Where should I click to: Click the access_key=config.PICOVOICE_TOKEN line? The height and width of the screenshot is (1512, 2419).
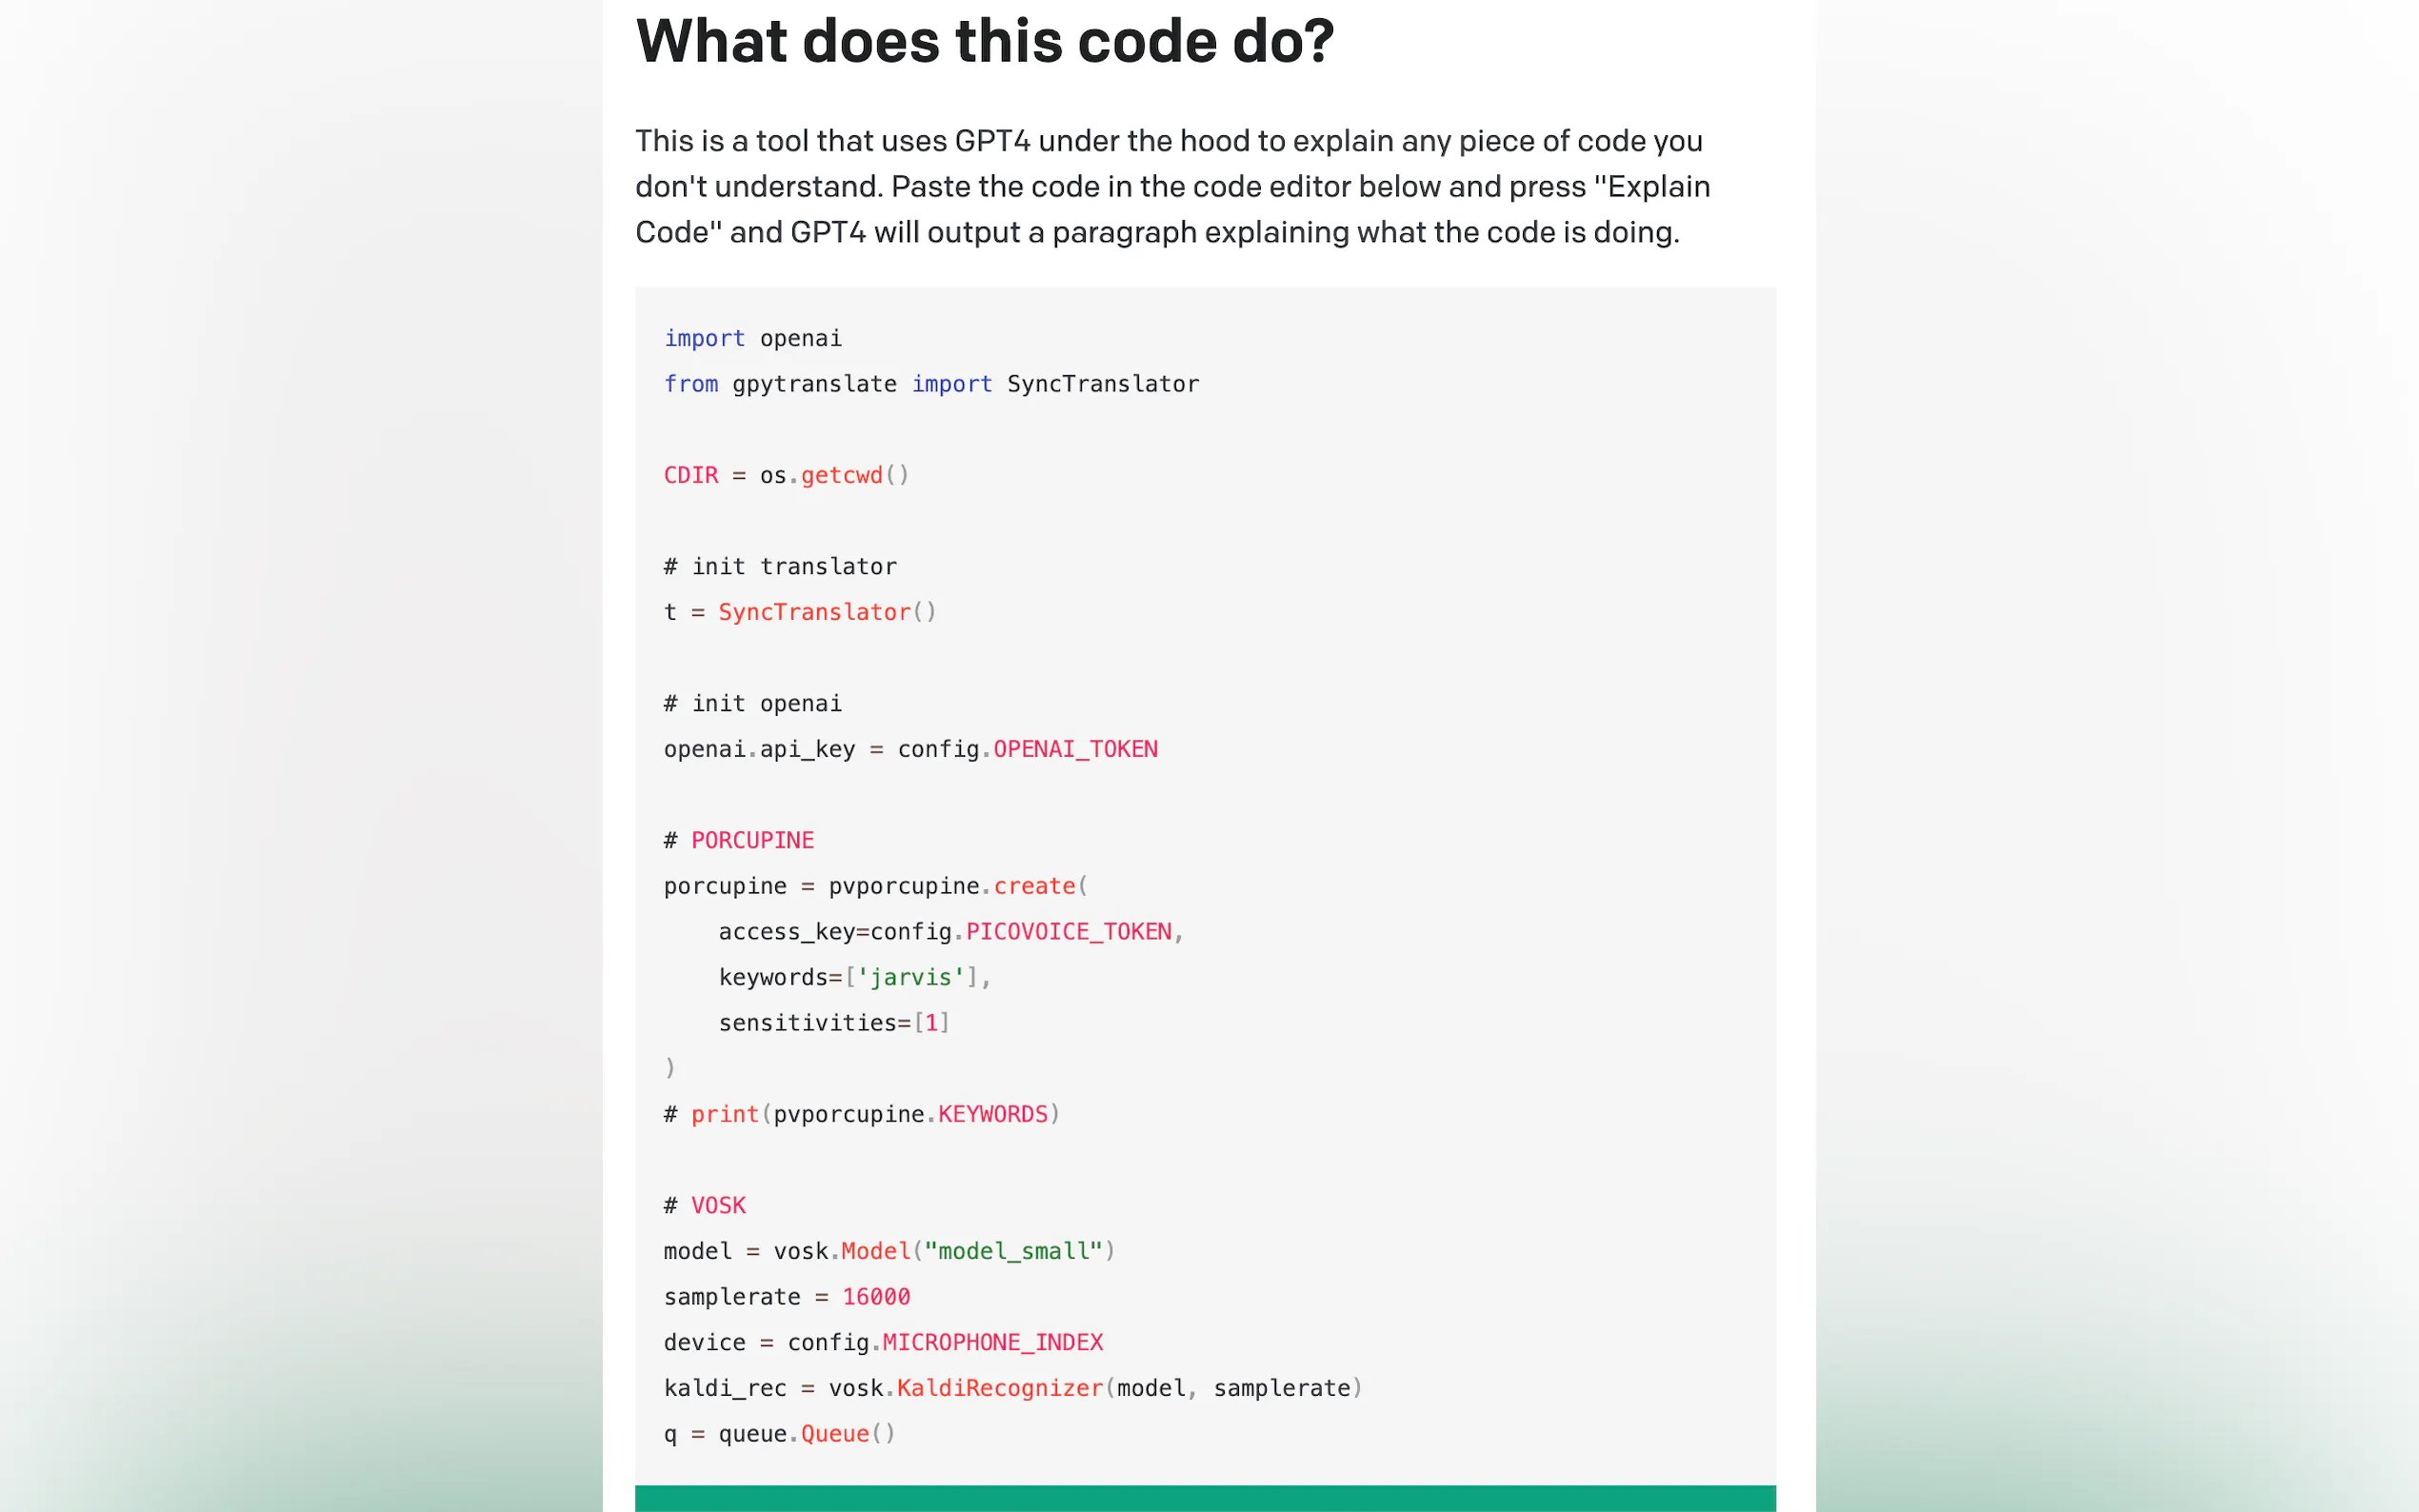950,932
